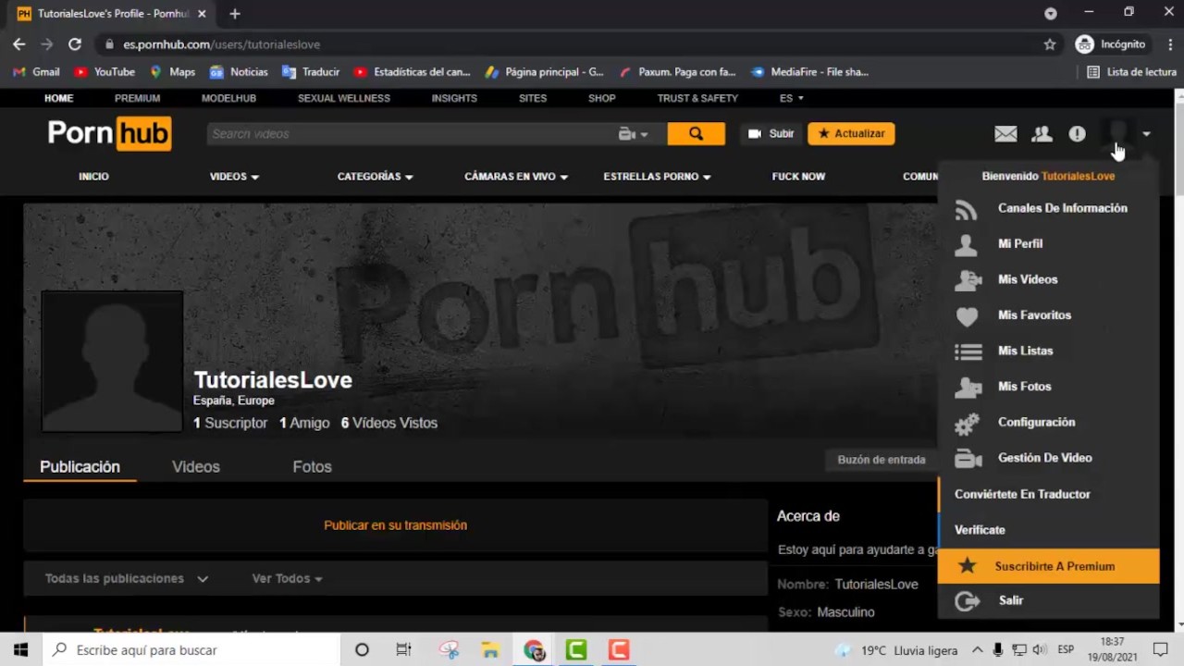
Task: Click the orange search magnifier button
Action: 696,134
